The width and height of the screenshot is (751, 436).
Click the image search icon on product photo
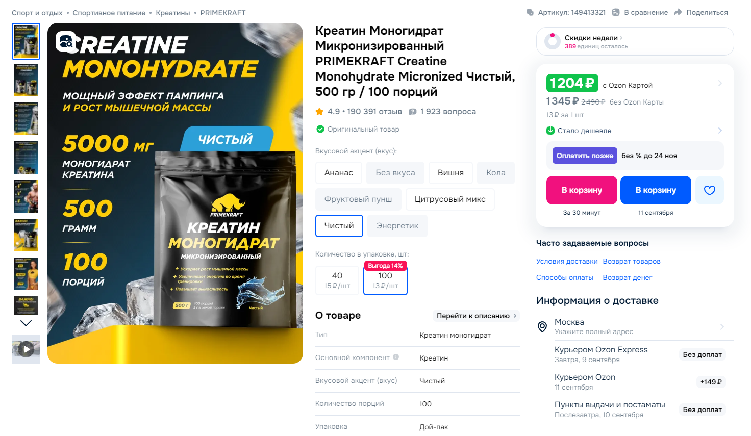click(x=66, y=42)
